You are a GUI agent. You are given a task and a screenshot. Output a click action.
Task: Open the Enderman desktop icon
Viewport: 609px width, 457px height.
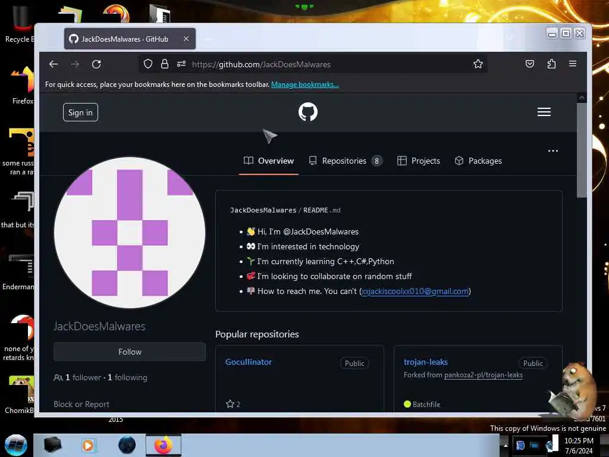(x=18, y=272)
